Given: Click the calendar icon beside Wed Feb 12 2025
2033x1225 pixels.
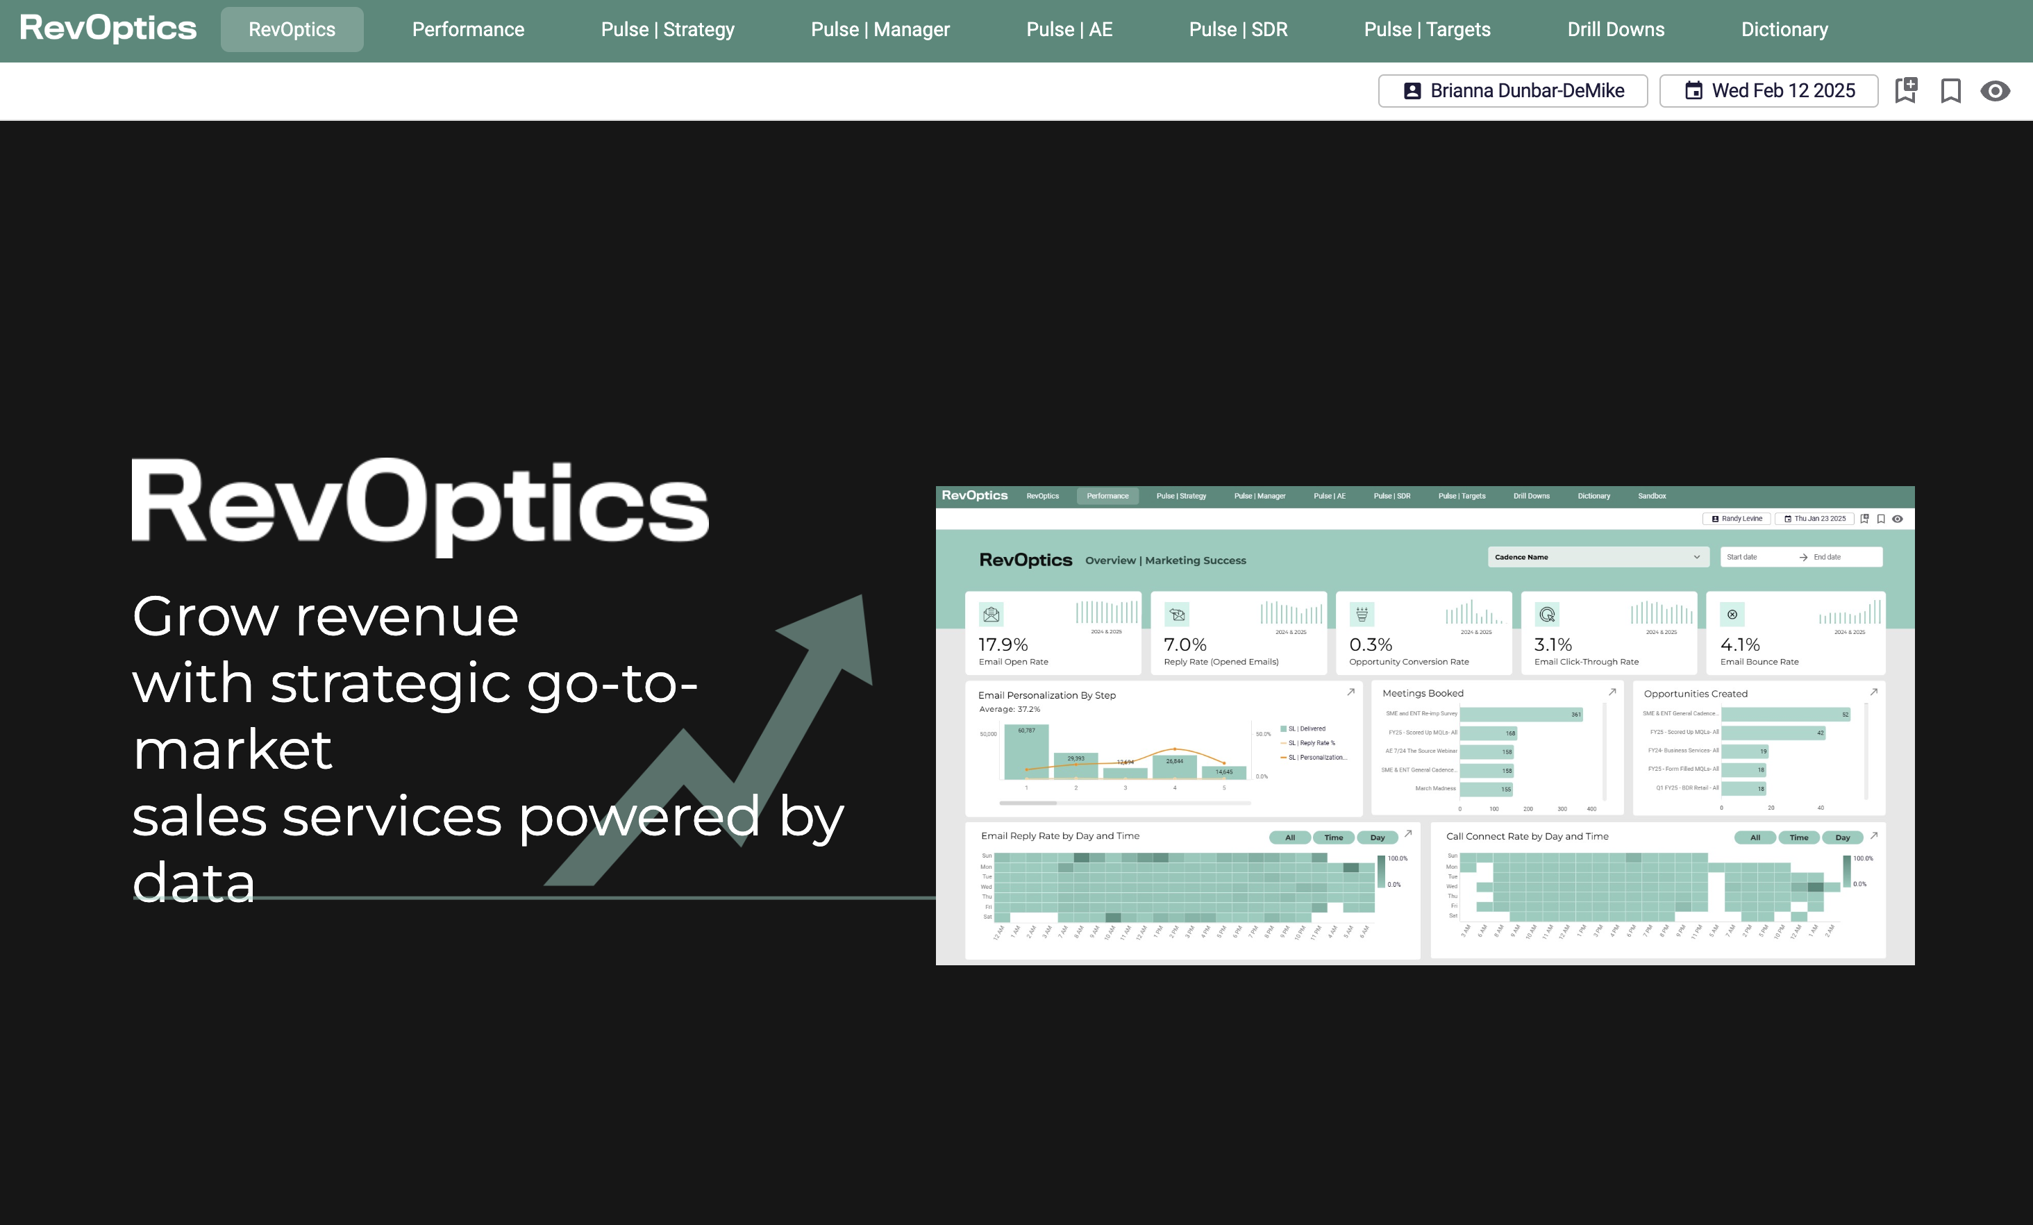Looking at the screenshot, I should (x=1693, y=91).
